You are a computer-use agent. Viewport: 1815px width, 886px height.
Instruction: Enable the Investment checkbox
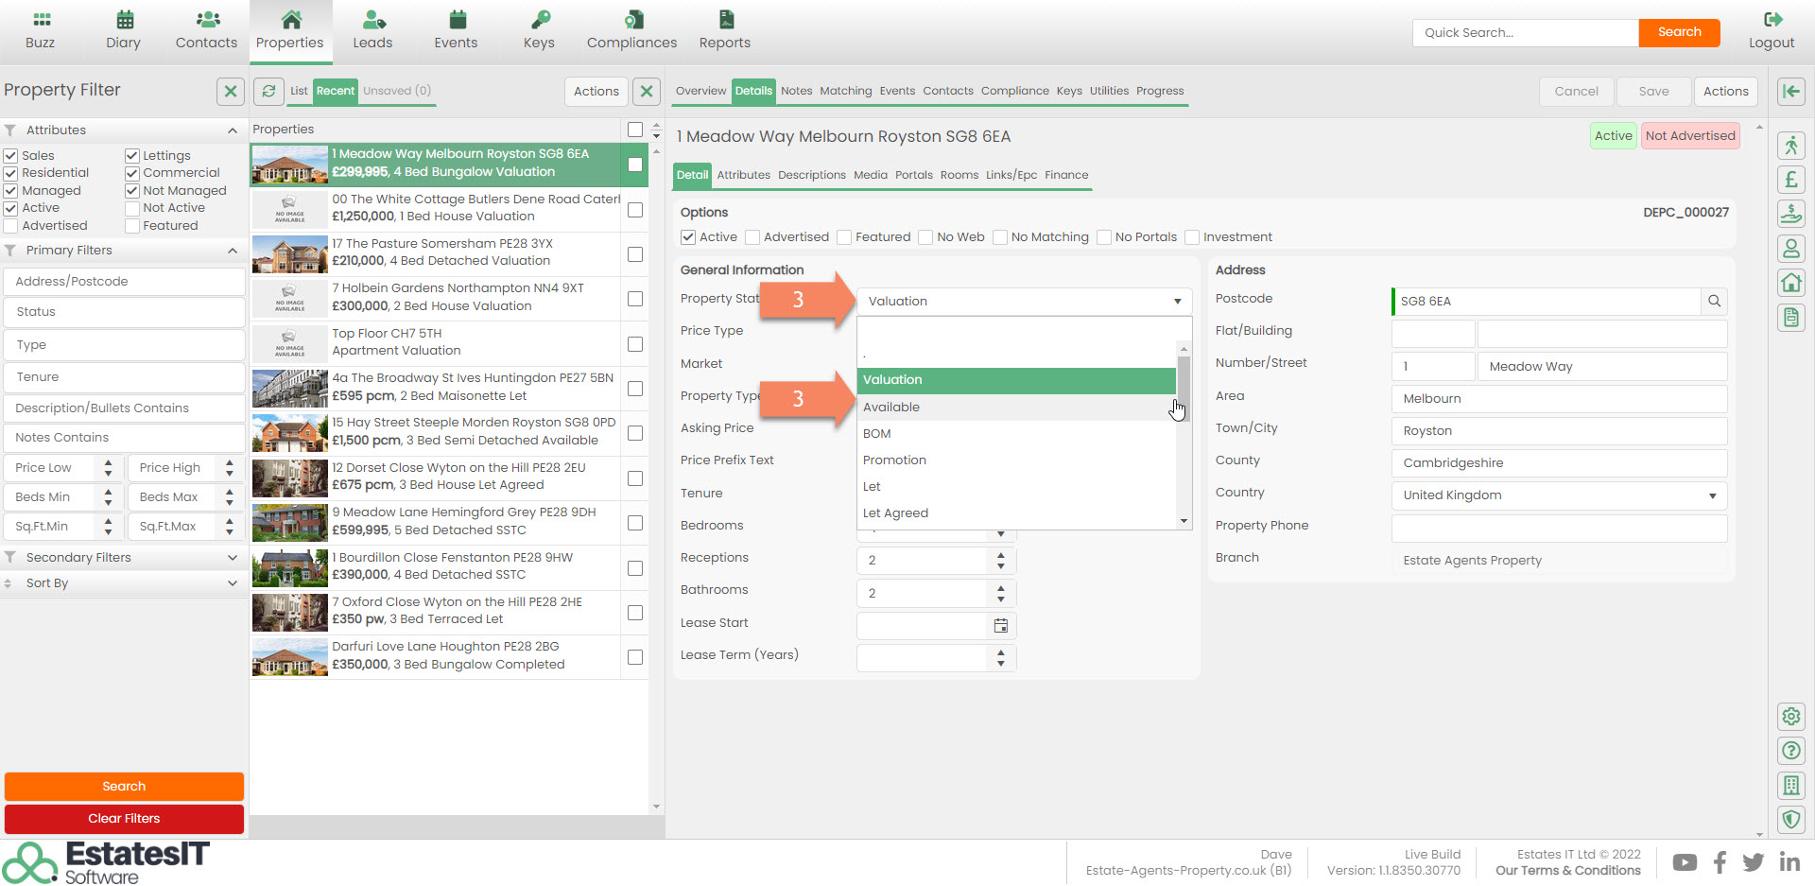tap(1192, 237)
